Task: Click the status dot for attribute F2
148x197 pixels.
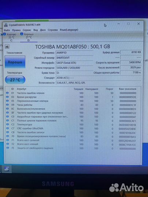Action: (x=8, y=144)
